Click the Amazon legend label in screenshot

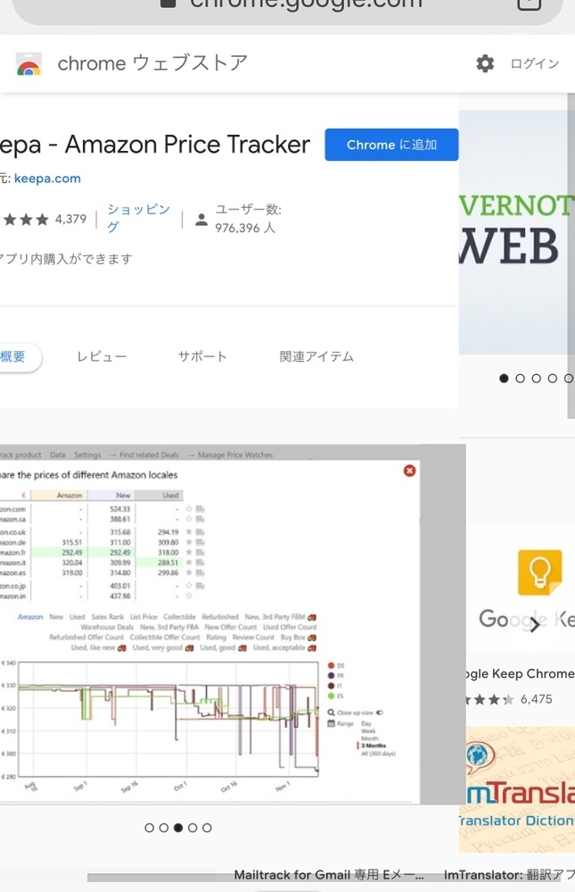30,617
